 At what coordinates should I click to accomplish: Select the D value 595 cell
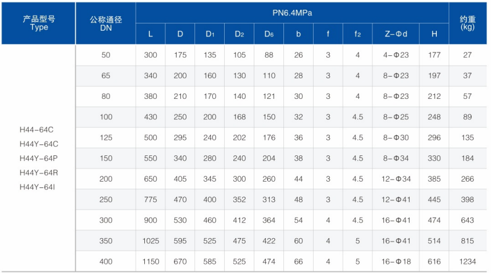pos(180,241)
